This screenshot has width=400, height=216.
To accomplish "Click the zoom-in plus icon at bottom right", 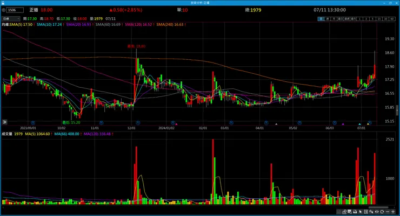I will [x=393, y=212].
